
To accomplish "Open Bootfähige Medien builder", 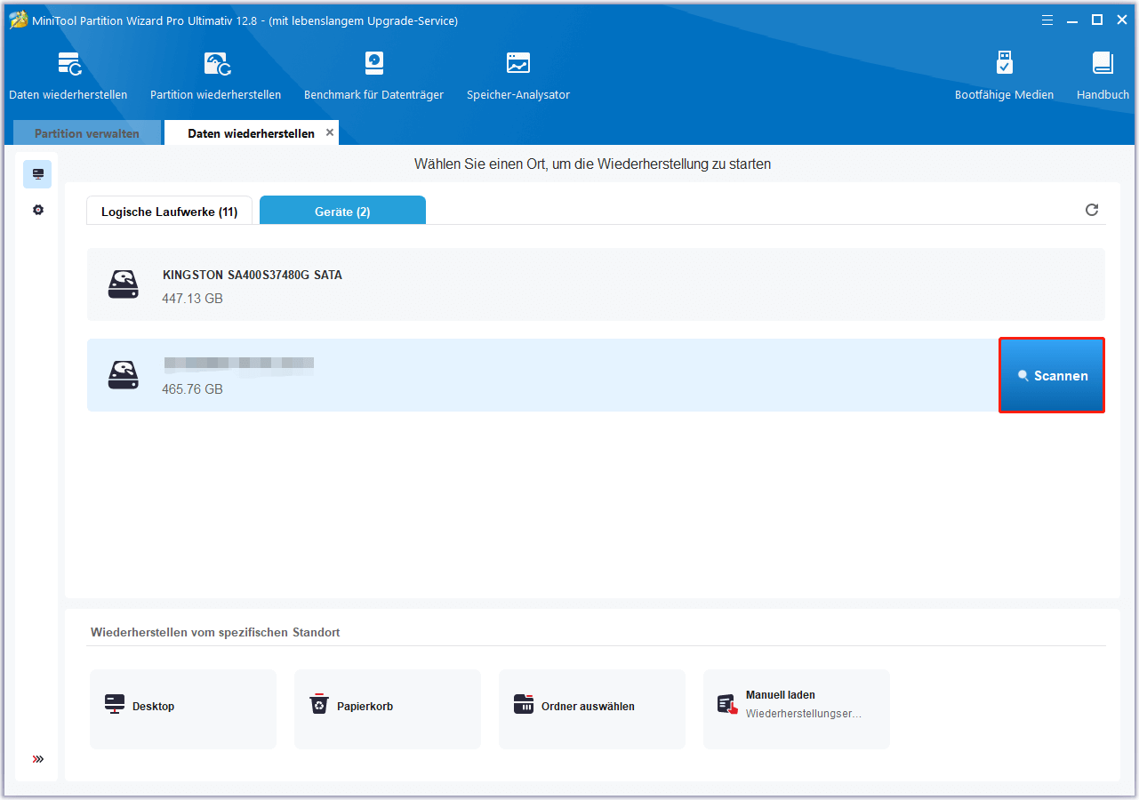I will (1004, 76).
